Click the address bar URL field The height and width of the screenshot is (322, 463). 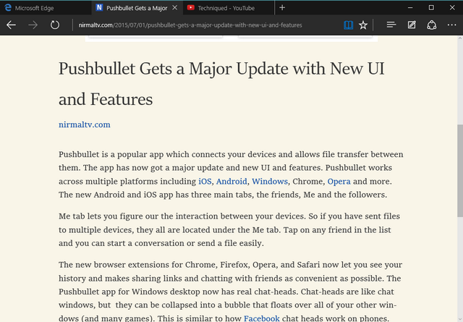190,25
